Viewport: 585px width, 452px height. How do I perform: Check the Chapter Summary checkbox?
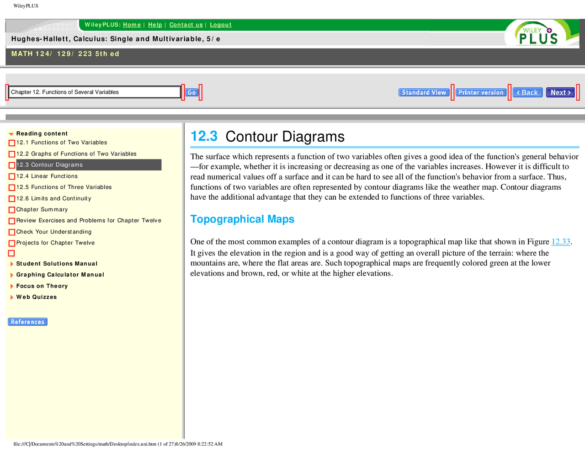11,209
